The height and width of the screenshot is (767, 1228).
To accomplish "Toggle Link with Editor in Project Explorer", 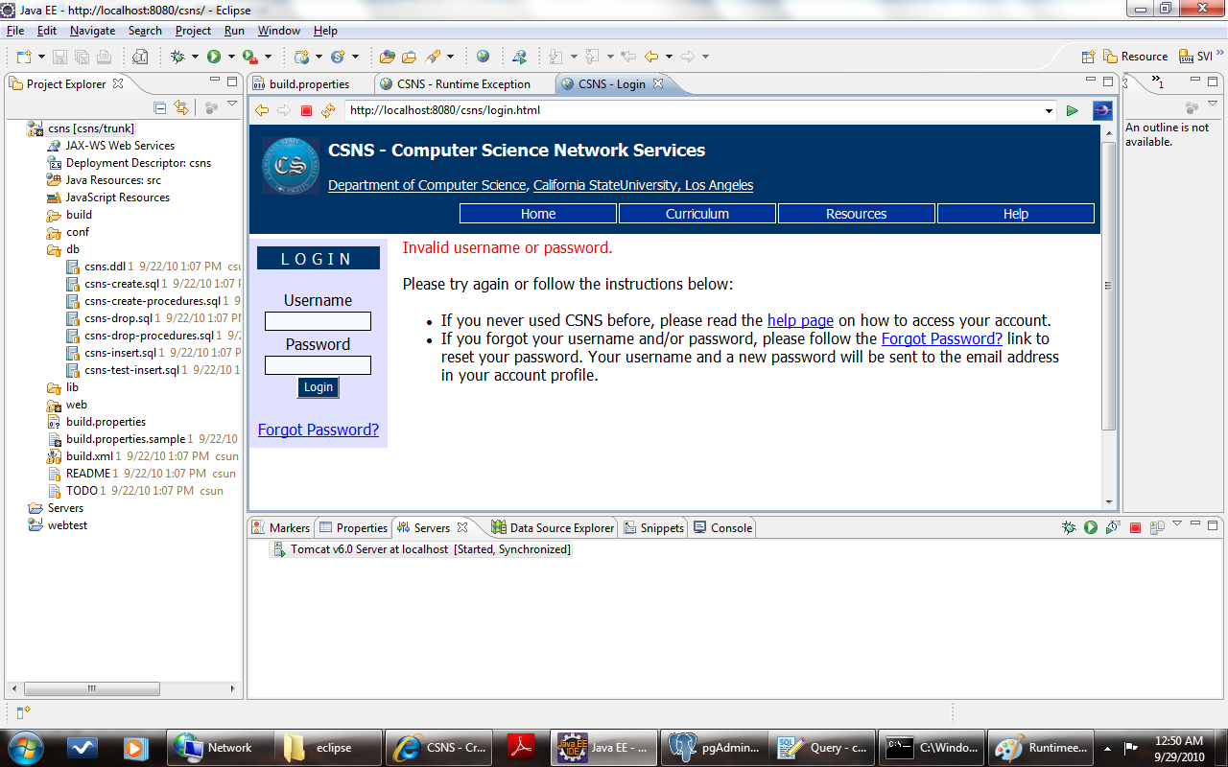I will [x=180, y=107].
